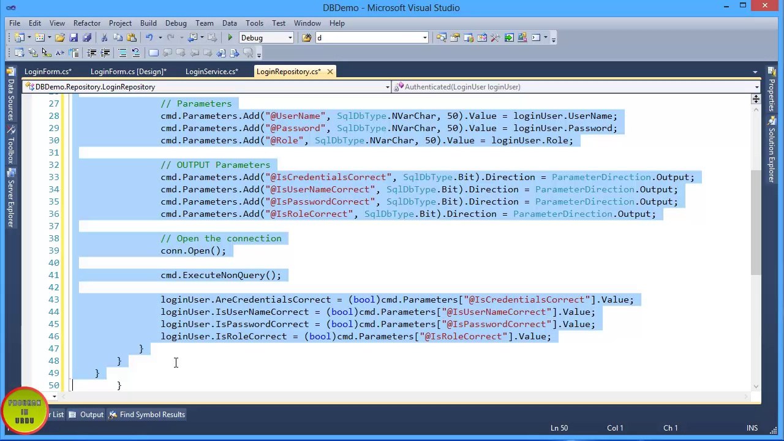
Task: Open the Tools menu
Action: click(x=254, y=23)
